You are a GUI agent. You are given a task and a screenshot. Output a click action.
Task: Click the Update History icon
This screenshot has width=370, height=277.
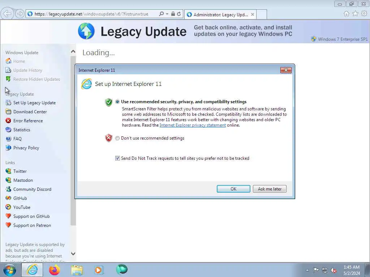pyautogui.click(x=8, y=70)
